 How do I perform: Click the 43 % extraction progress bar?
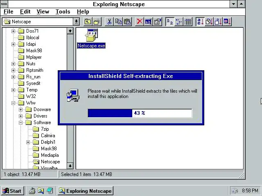[140, 113]
